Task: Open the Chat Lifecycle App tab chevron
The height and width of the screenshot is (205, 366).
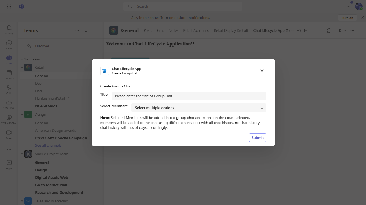Action: tap(293, 30)
